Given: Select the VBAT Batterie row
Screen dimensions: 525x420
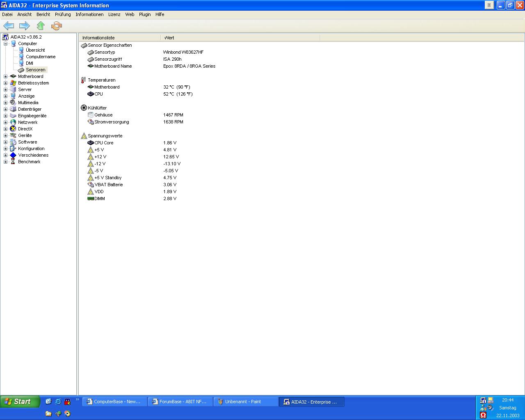Looking at the screenshot, I should [109, 185].
